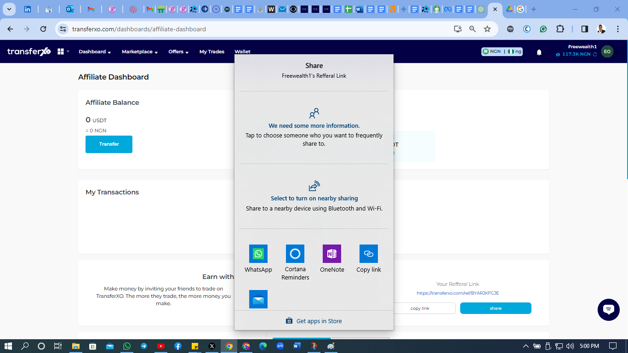Close the active browser tab

[x=495, y=9]
